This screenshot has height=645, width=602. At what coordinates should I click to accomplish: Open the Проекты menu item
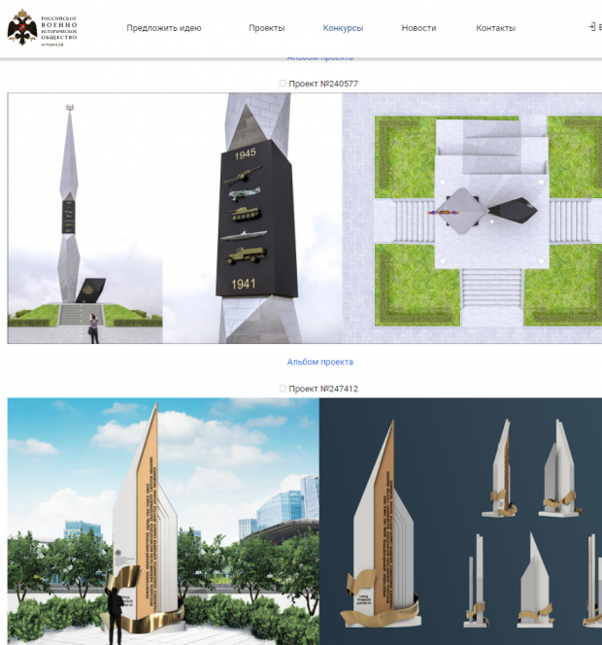click(266, 28)
